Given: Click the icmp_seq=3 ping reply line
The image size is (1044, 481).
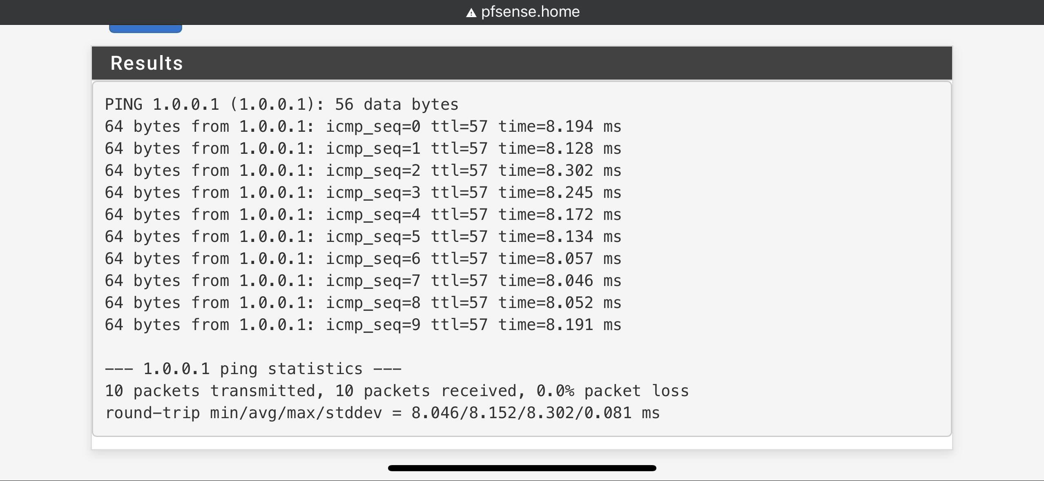Looking at the screenshot, I should (x=363, y=193).
